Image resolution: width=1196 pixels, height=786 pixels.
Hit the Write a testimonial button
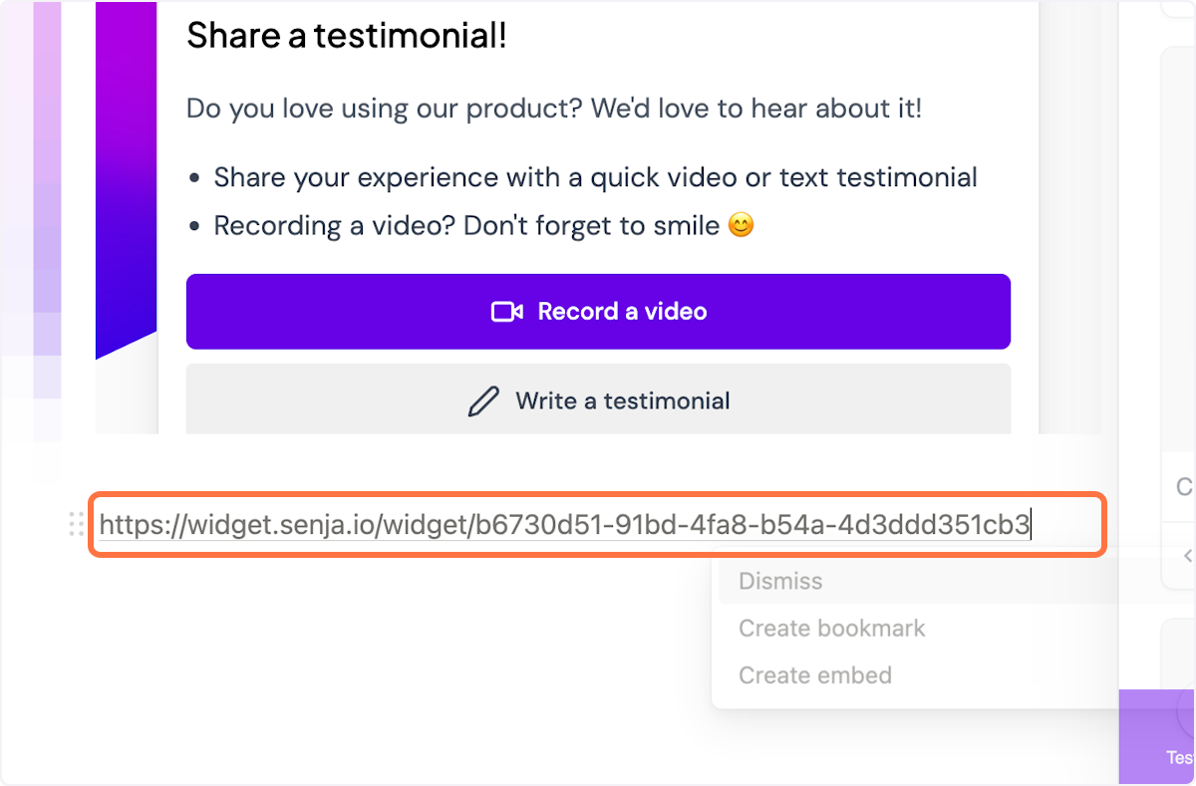coord(598,400)
